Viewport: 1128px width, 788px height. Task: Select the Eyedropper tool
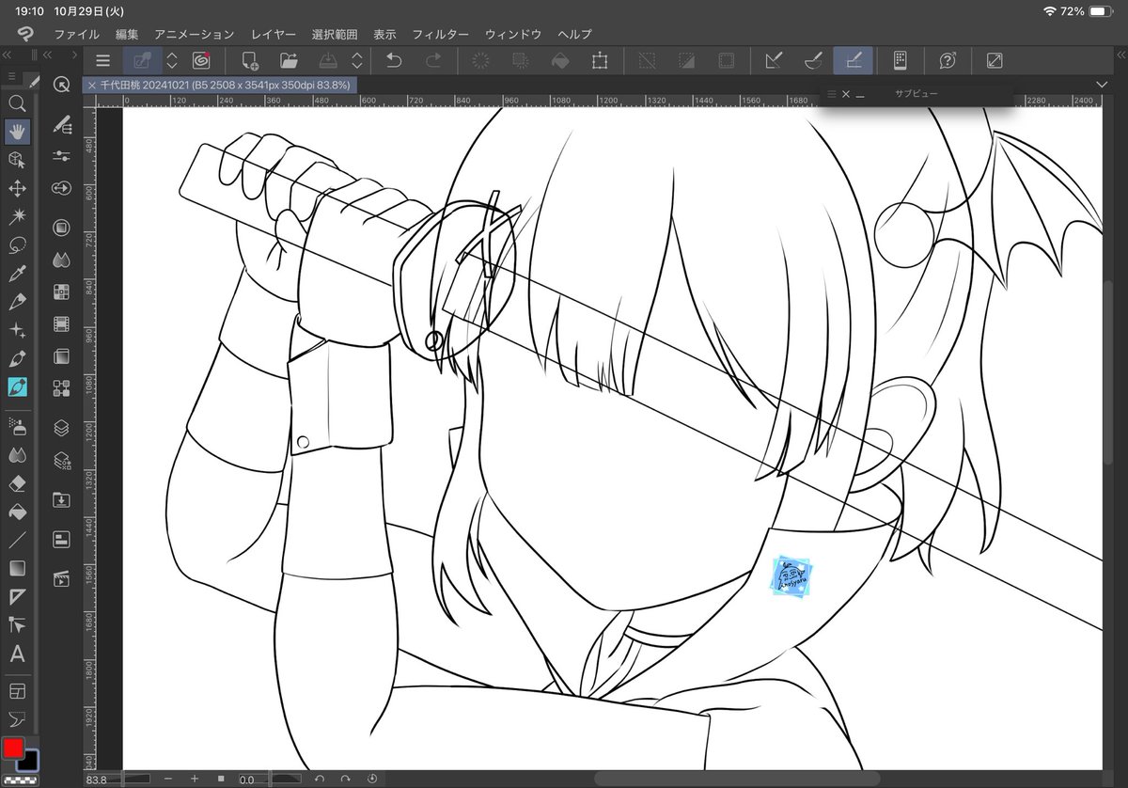[x=16, y=274]
